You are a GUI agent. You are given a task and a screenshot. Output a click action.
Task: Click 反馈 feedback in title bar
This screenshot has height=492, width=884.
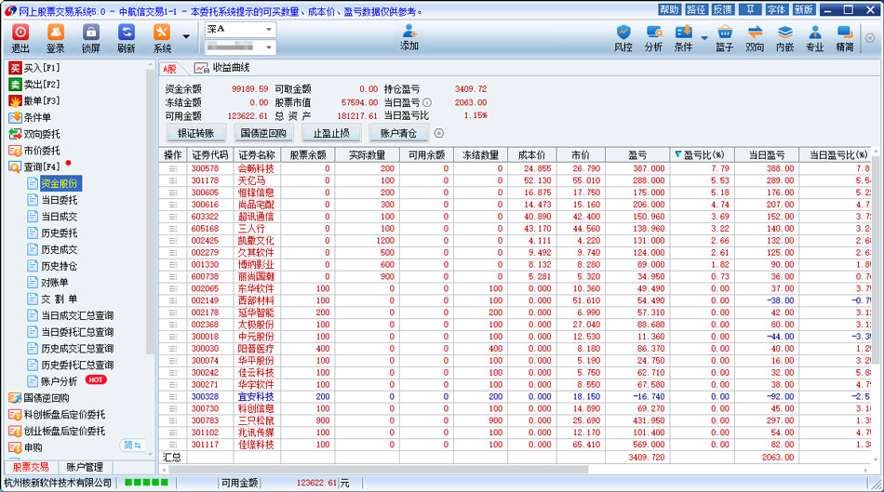tap(723, 9)
